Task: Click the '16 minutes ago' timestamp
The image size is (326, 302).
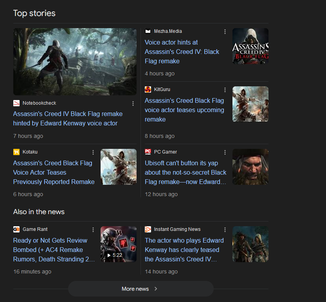Action: (32, 272)
